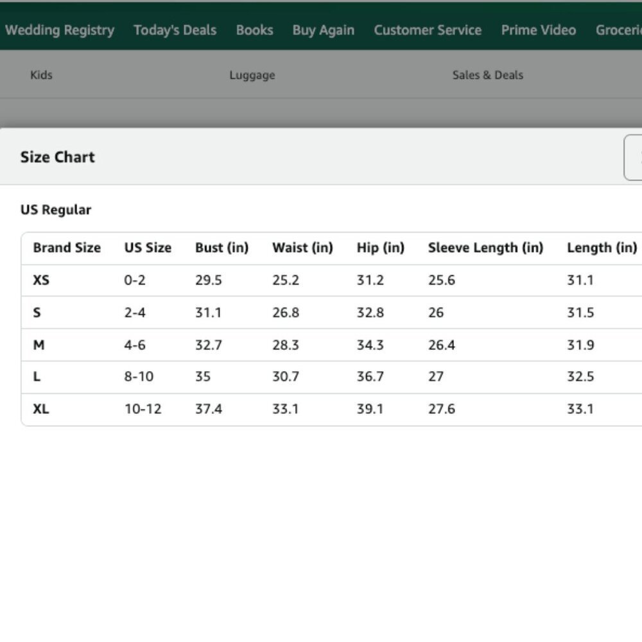Click the Sleeve Length (in) column header

(x=485, y=248)
